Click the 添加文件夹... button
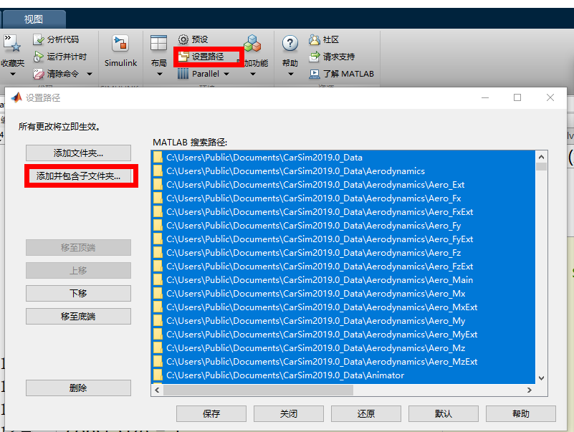Screen dimensions: 574x432 (78, 153)
